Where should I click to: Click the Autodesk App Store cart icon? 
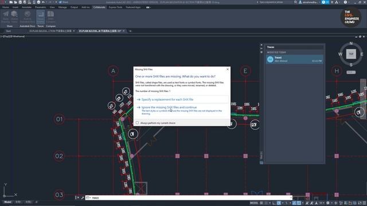pos(332,2)
